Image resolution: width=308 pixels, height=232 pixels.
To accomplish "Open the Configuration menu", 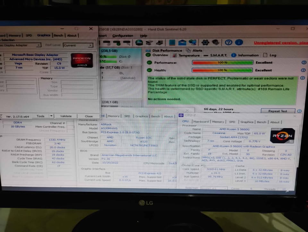I will tap(123, 36).
